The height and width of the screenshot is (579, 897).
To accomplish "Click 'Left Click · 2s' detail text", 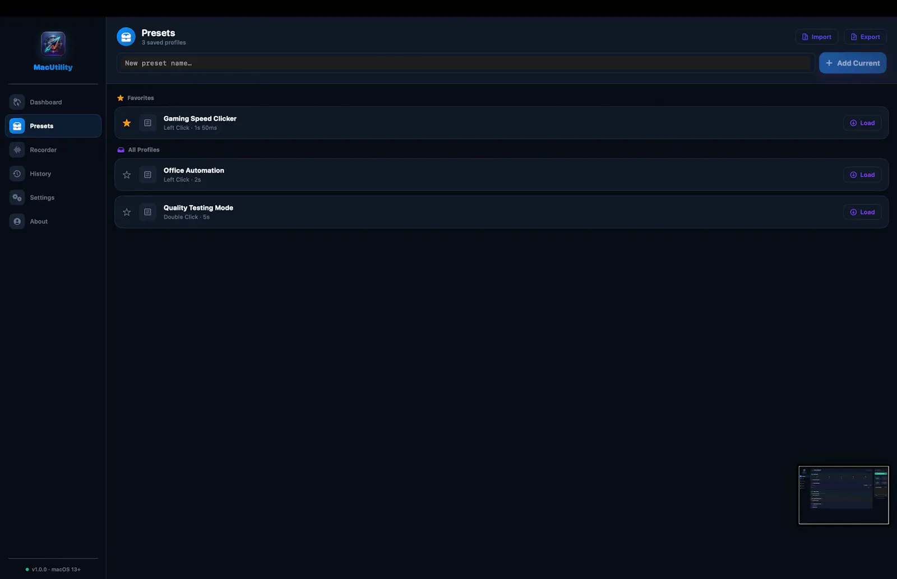I will click(182, 180).
